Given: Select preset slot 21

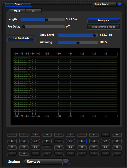Looking at the screenshot, I should coord(12,147).
